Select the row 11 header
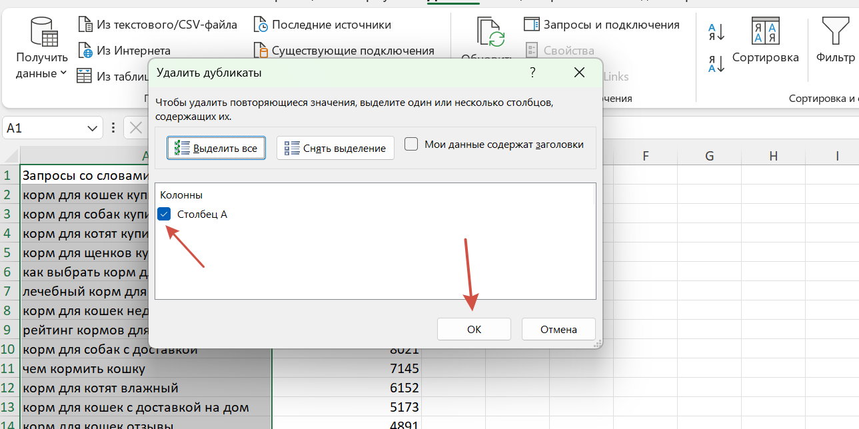Screen dimensions: 859x429 10,368
